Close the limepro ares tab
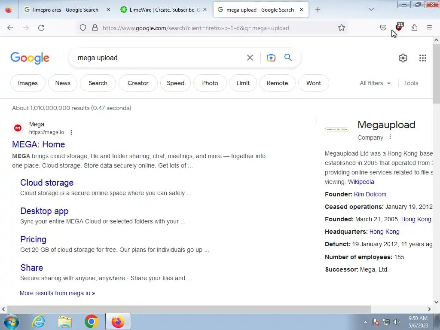 point(108,10)
